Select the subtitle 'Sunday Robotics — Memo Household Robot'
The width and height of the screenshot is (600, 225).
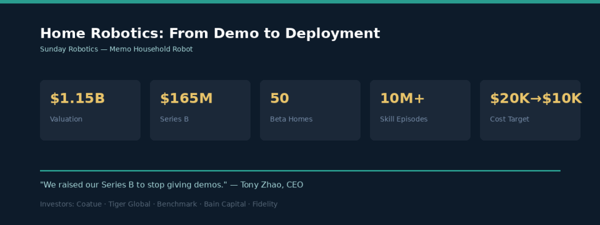pos(116,49)
